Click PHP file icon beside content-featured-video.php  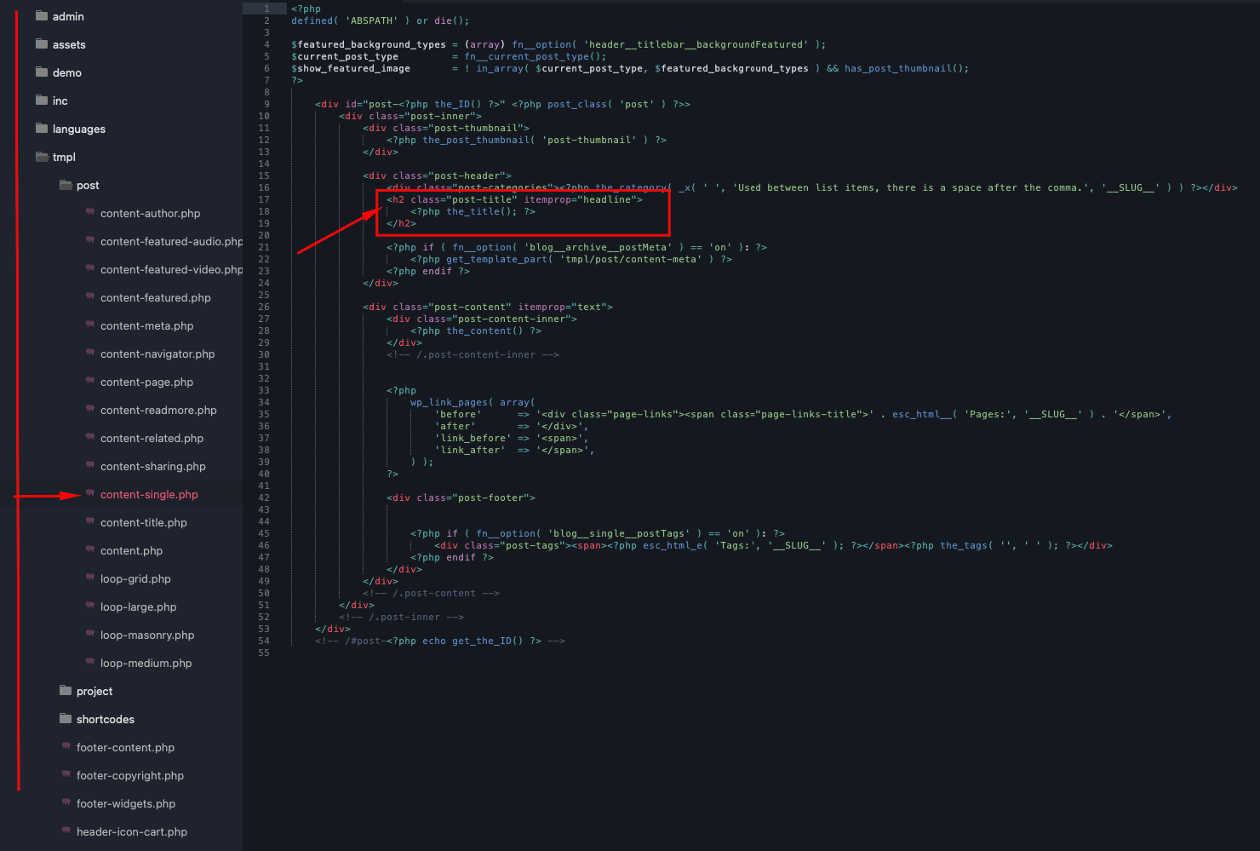(x=90, y=269)
